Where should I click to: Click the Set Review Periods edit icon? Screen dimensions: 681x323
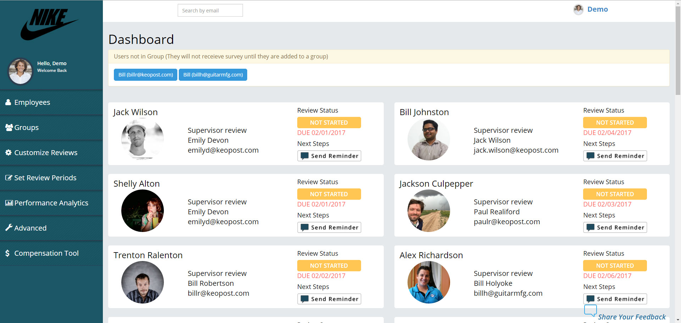pos(9,178)
